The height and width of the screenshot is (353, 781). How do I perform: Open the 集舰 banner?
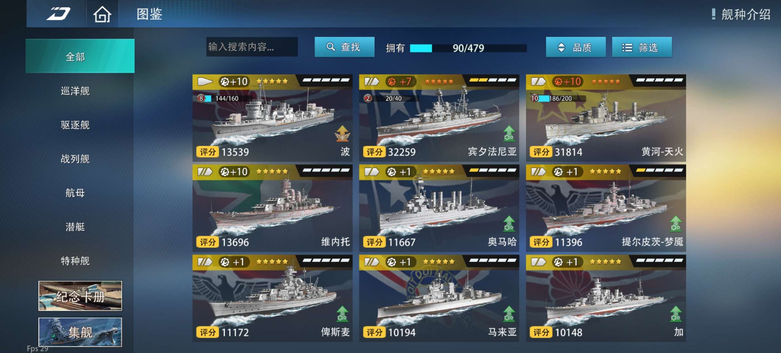(x=80, y=332)
